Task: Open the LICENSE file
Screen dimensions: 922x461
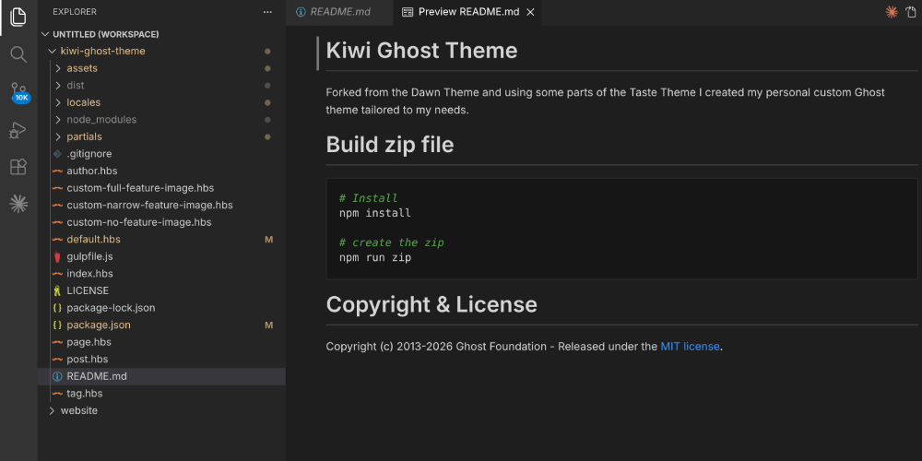Action: [161, 290]
